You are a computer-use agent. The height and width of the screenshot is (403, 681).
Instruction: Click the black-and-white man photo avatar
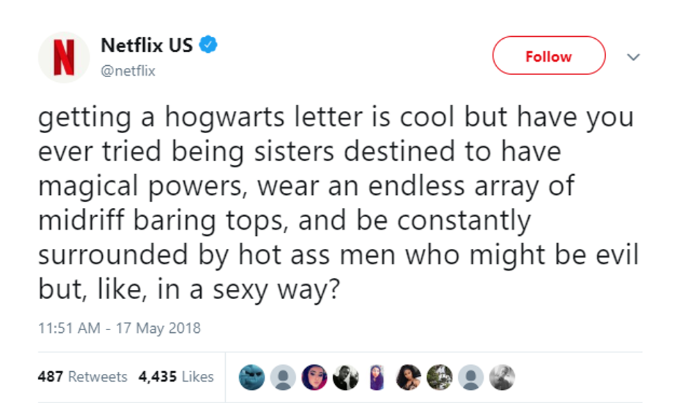point(345,377)
